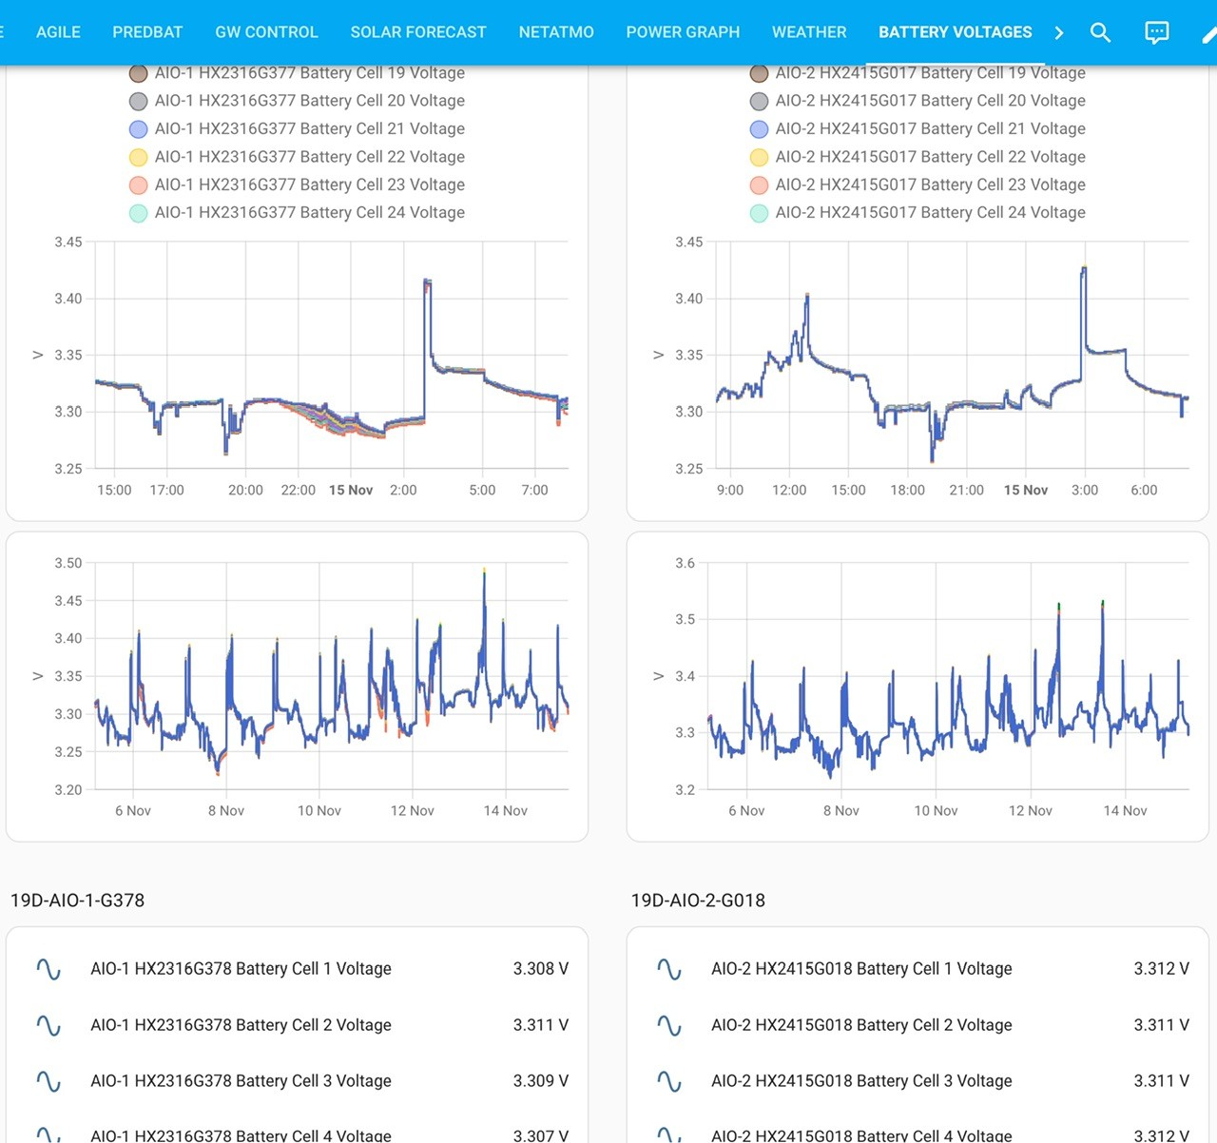Toggle AIO-2 Cell 24 Voltage legend series
Image resolution: width=1217 pixels, height=1143 pixels.
(918, 213)
